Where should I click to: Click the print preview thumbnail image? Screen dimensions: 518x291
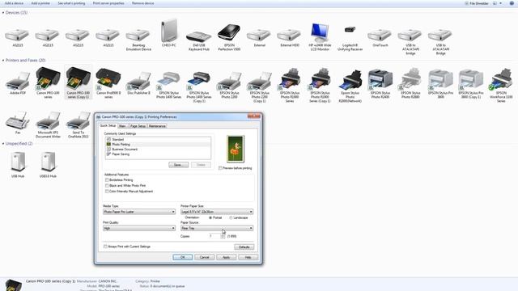[x=236, y=149]
